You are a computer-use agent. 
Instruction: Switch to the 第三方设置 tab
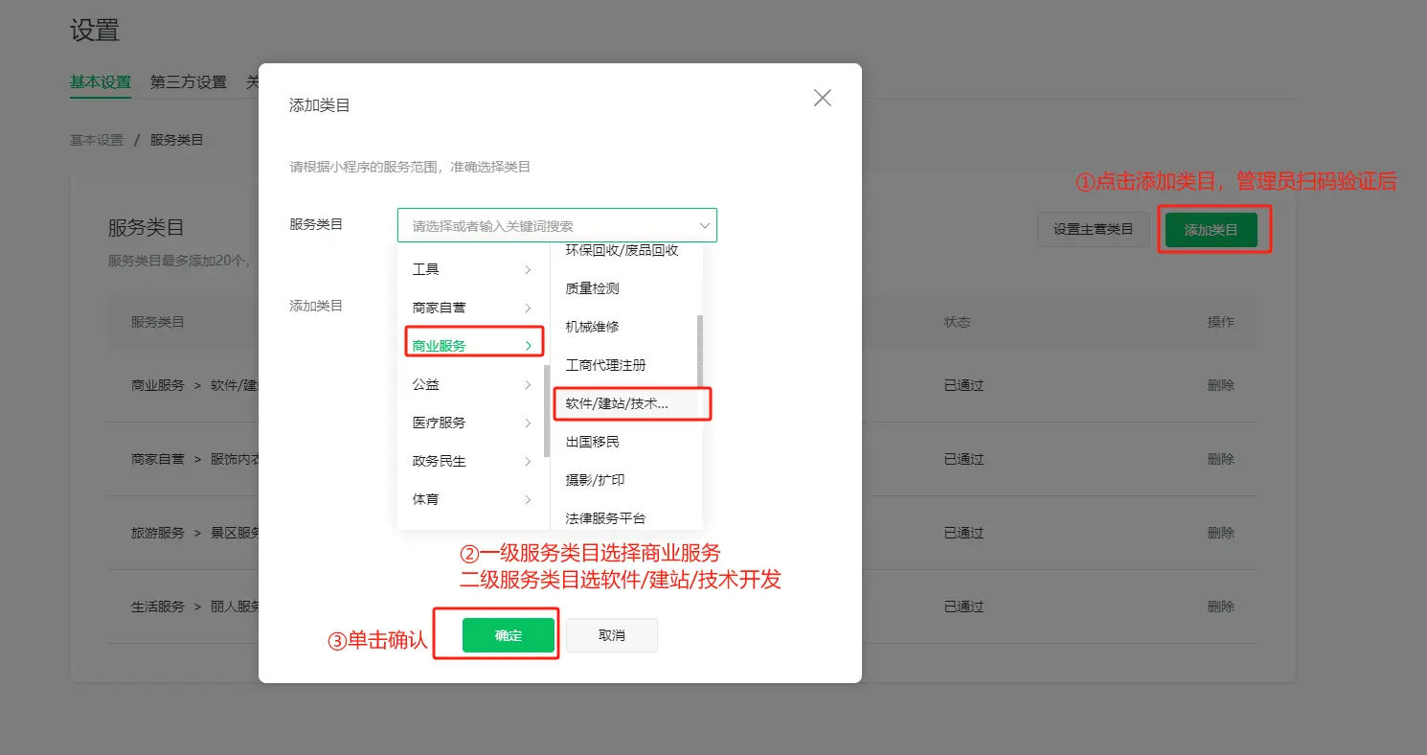[189, 82]
